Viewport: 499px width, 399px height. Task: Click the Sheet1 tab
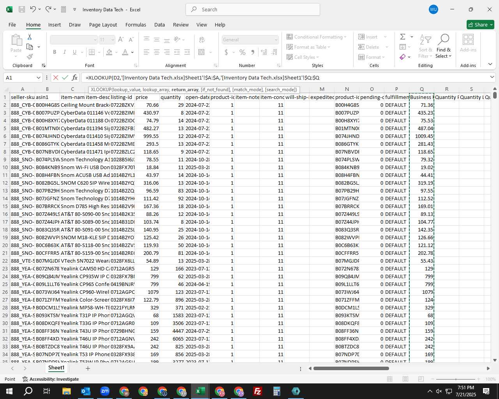[x=56, y=368]
